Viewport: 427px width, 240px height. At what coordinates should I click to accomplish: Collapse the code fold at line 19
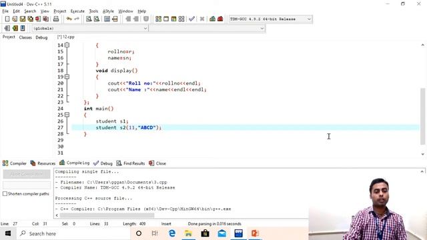tap(67, 77)
